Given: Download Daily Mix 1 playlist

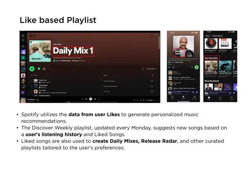Looking at the screenshot, I should tap(44, 69).
